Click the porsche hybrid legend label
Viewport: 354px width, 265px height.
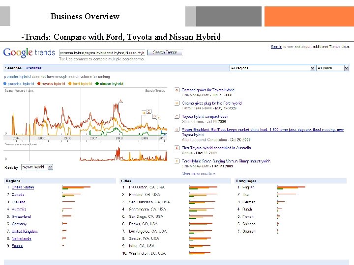(x=21, y=83)
